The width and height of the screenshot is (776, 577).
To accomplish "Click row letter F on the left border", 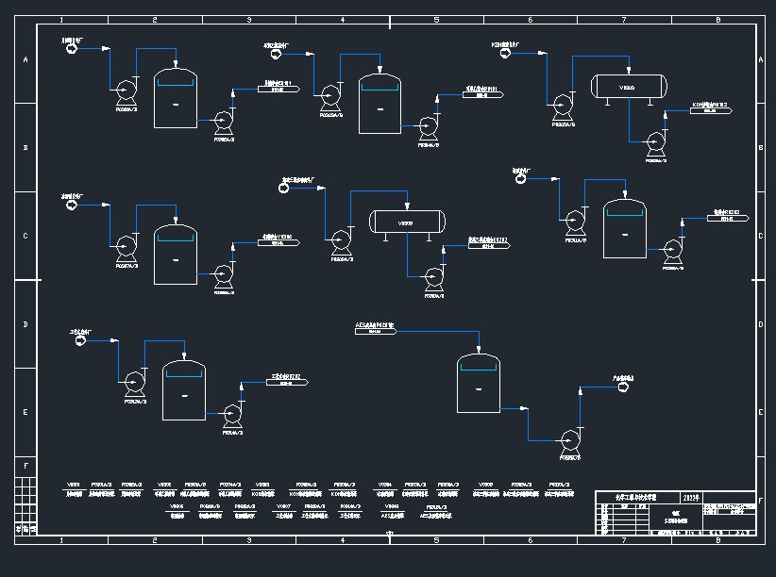I will tap(25, 466).
